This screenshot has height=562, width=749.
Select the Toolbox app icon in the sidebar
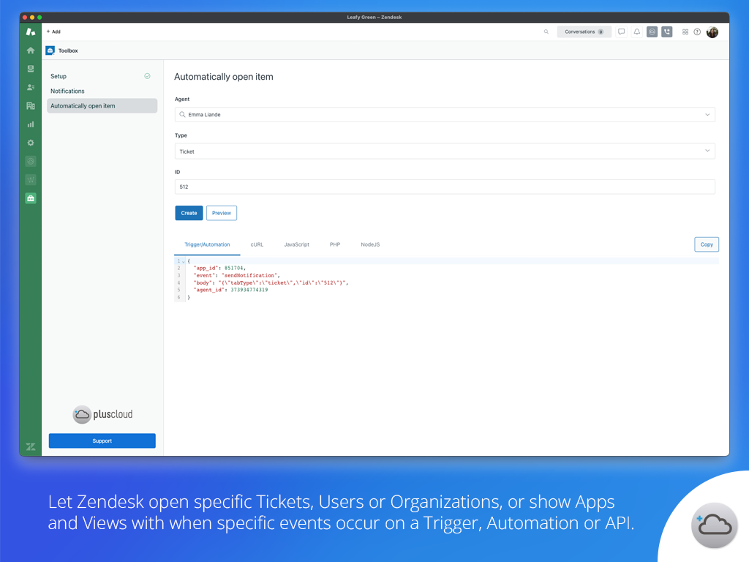[x=30, y=198]
